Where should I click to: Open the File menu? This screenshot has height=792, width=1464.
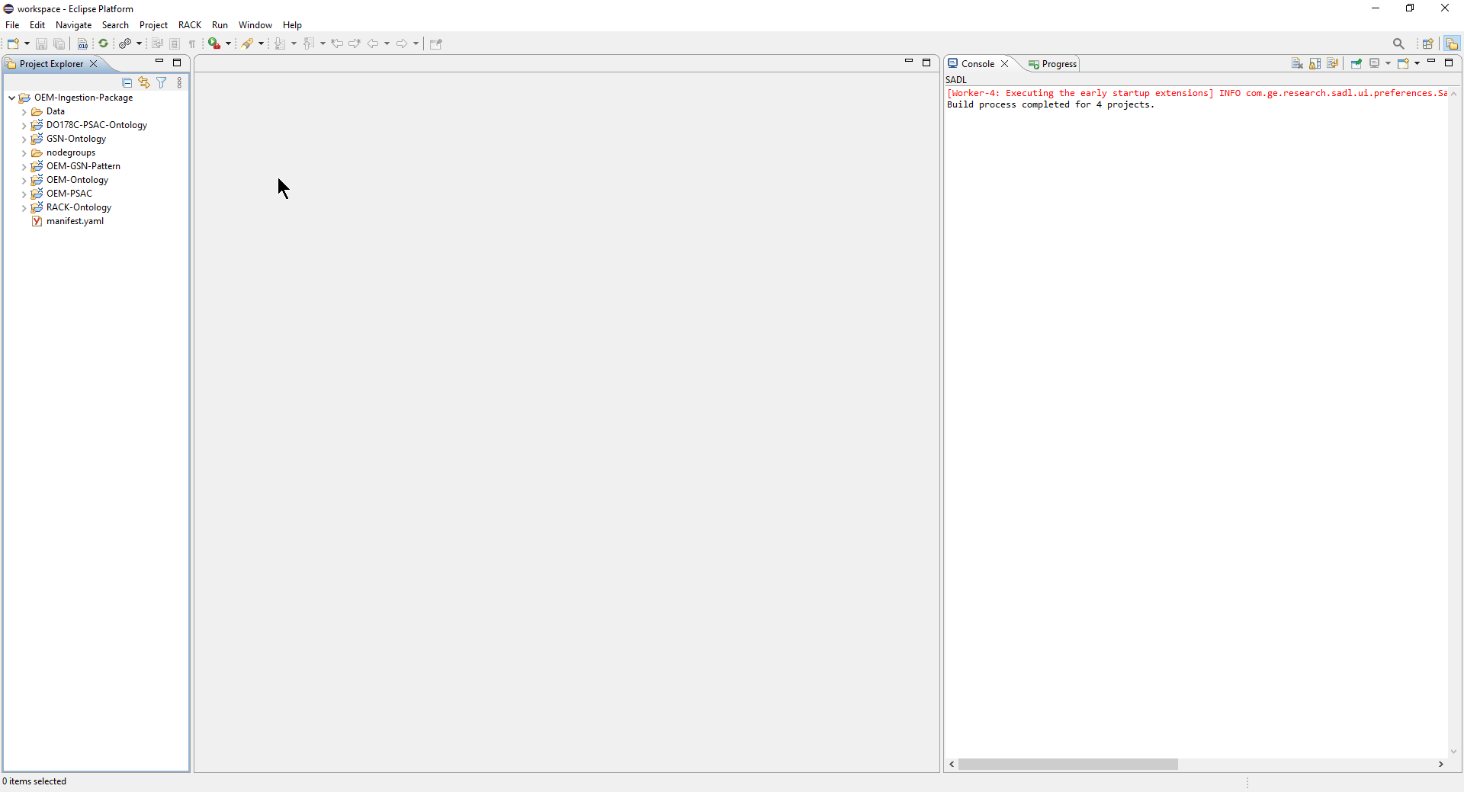pyautogui.click(x=12, y=25)
